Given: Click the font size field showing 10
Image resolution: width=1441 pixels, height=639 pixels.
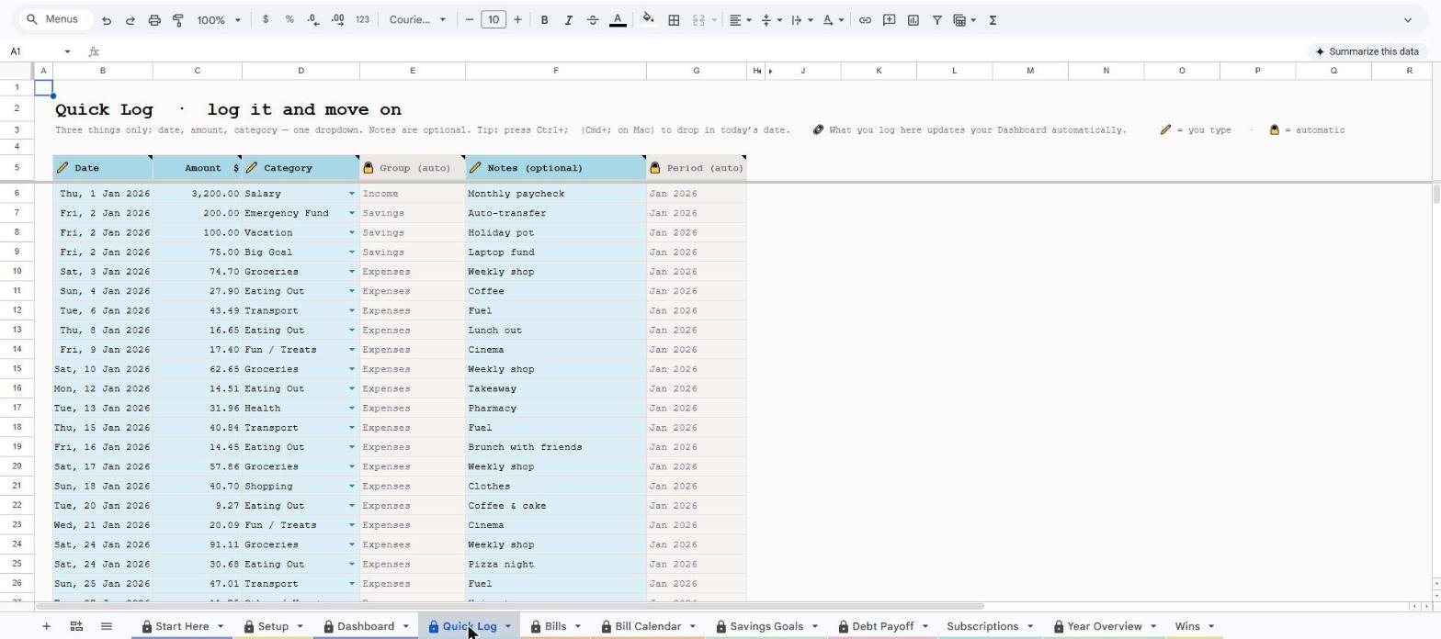Looking at the screenshot, I should (x=494, y=20).
